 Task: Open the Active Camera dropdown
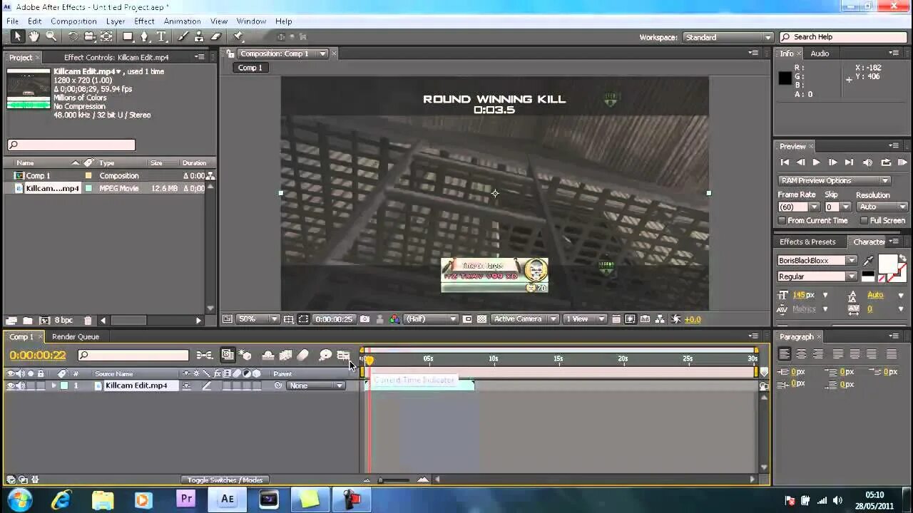[x=524, y=319]
